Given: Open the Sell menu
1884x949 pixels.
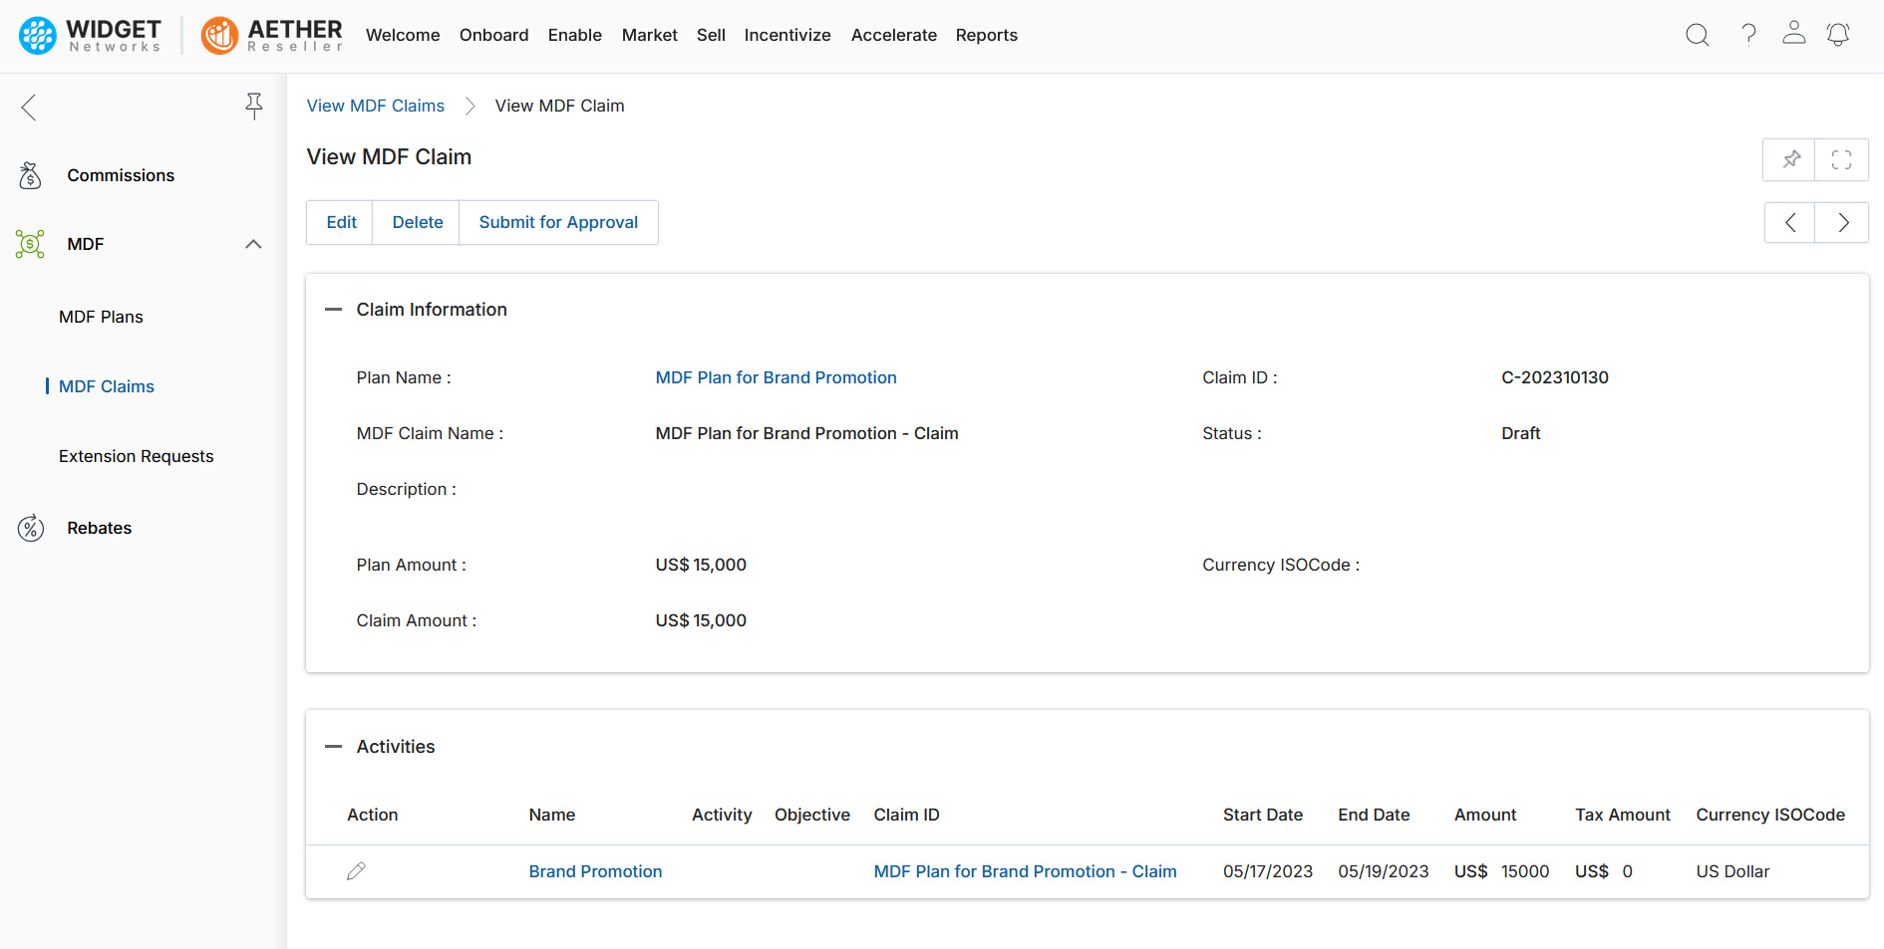Looking at the screenshot, I should 711,35.
